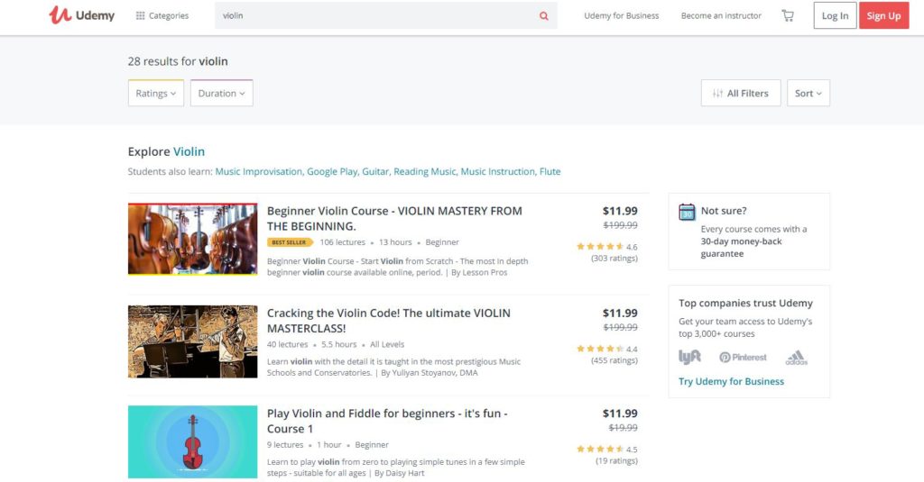
Task: Click the 5.5 hours duration text
Action: tap(339, 344)
